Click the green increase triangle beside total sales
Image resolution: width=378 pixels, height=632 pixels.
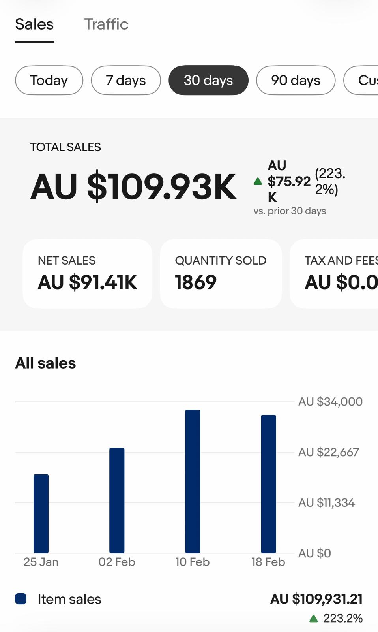click(258, 181)
